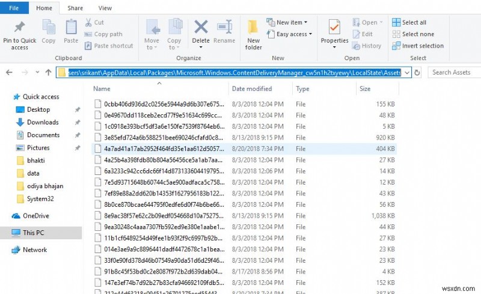Go up one folder level
This screenshot has height=294, width=481.
[x=48, y=72]
